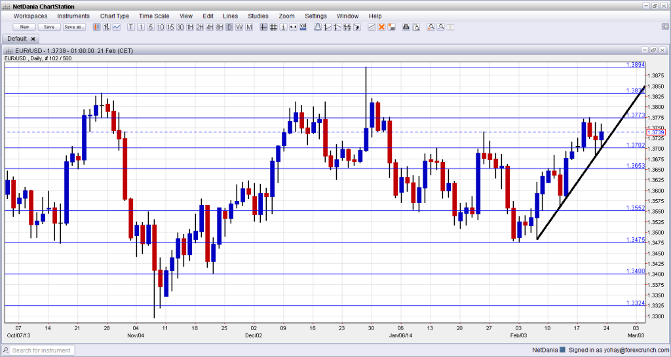Select the 8H time scale
The width and height of the screenshot is (671, 357).
pos(220,27)
